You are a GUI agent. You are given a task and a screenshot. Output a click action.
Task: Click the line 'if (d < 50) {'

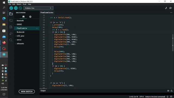58,66
